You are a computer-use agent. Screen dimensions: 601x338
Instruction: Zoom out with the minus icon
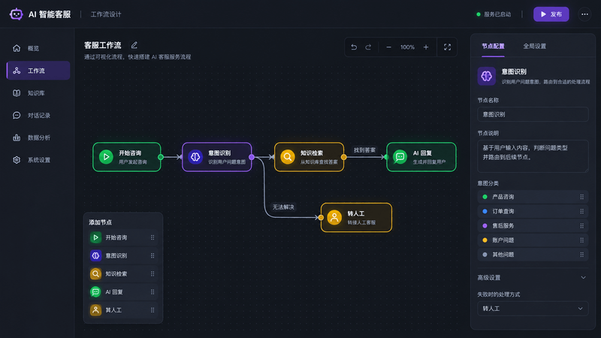click(x=388, y=47)
